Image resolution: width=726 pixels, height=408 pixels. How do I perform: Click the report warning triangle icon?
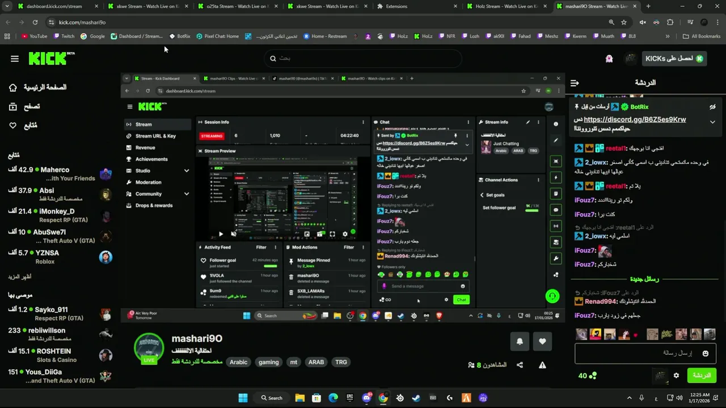click(x=542, y=365)
